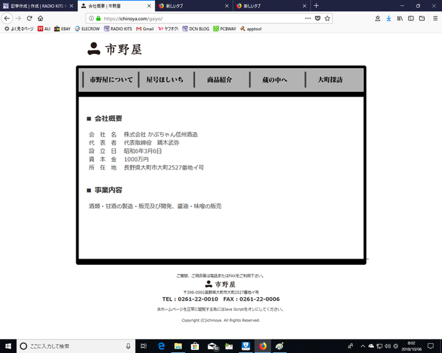Open the Library icon in toolbar

[x=400, y=18]
